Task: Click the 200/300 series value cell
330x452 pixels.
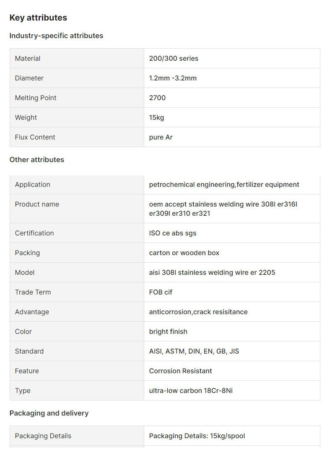Action: (x=174, y=58)
